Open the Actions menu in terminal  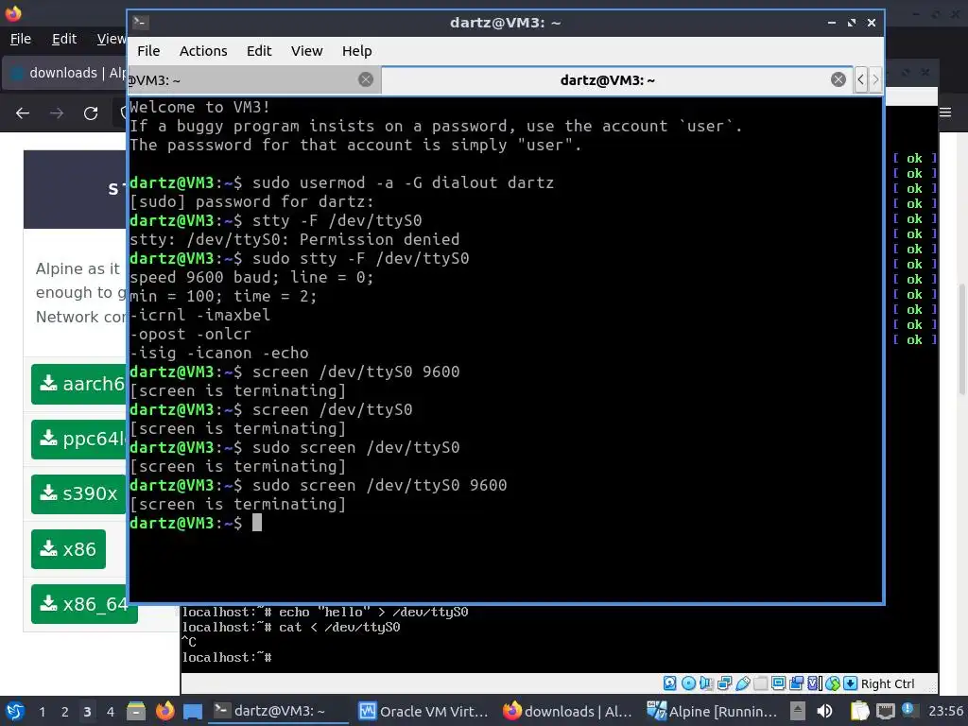pyautogui.click(x=203, y=51)
